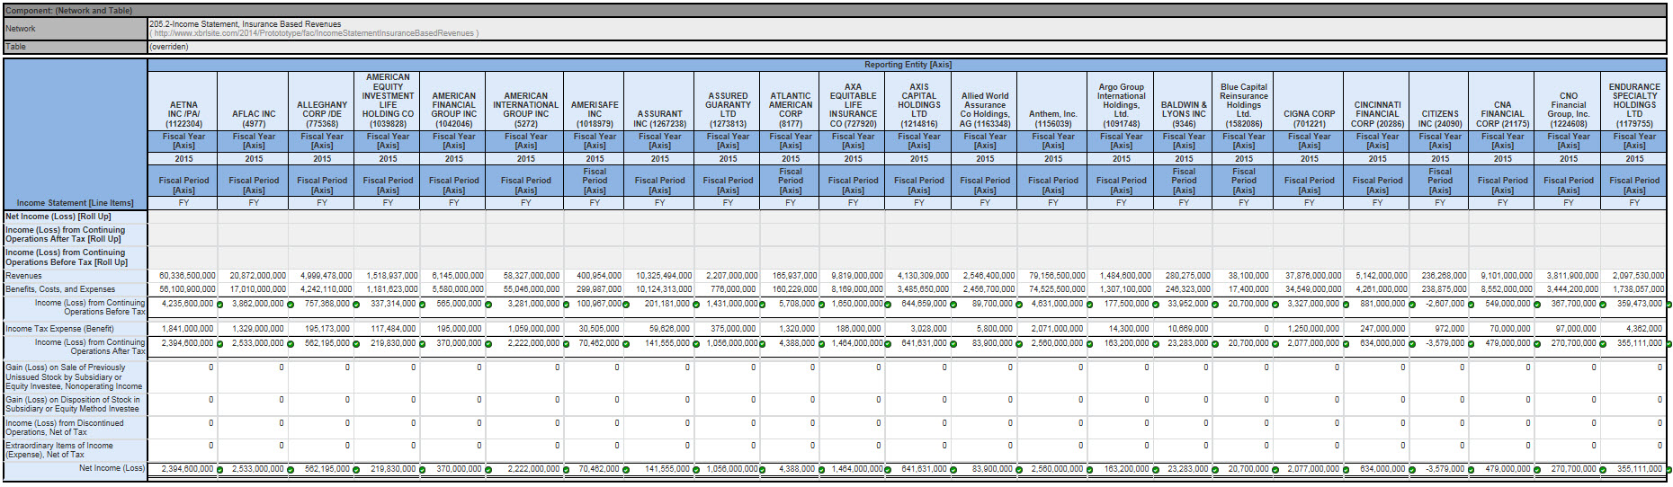Image resolution: width=1673 pixels, height=487 pixels.
Task: Click green check beside 565,000,000 Before Tax value
Action: pos(488,305)
